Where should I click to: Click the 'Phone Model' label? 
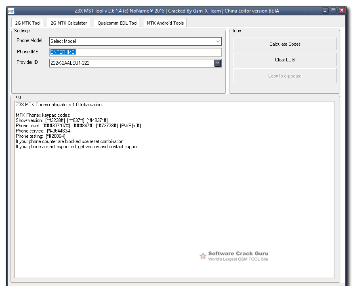[x=29, y=40]
